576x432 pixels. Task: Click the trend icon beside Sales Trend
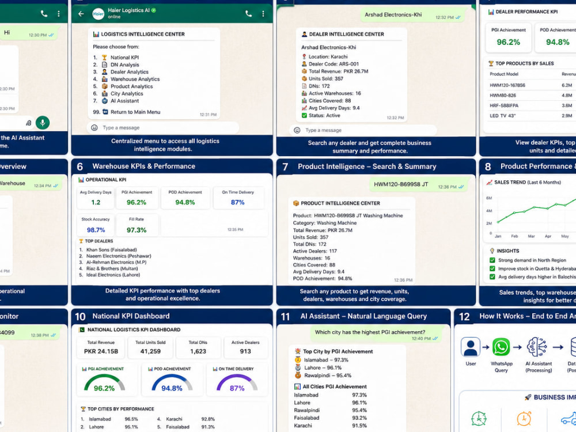tap(489, 182)
